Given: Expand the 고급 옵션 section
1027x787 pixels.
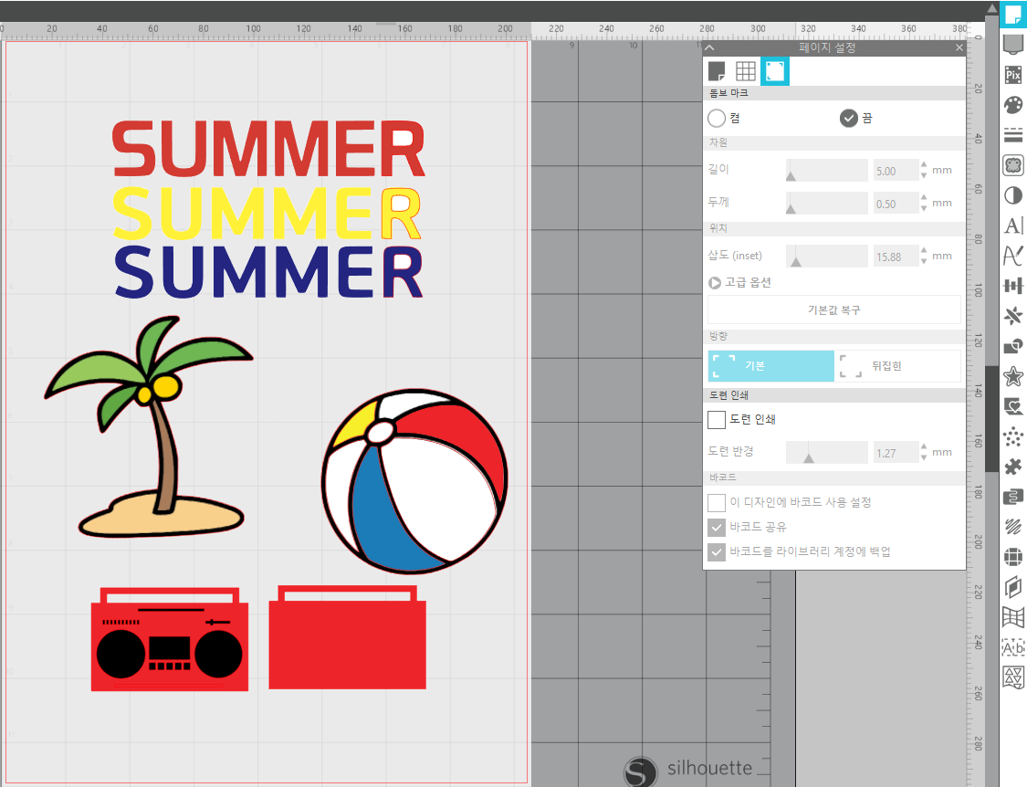Looking at the screenshot, I should (x=716, y=283).
